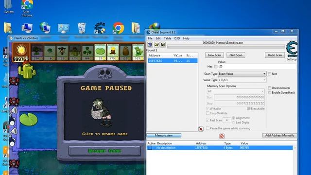This screenshot has height=175, width=311.
Task: Click Add Address Manually
Action: point(280,135)
